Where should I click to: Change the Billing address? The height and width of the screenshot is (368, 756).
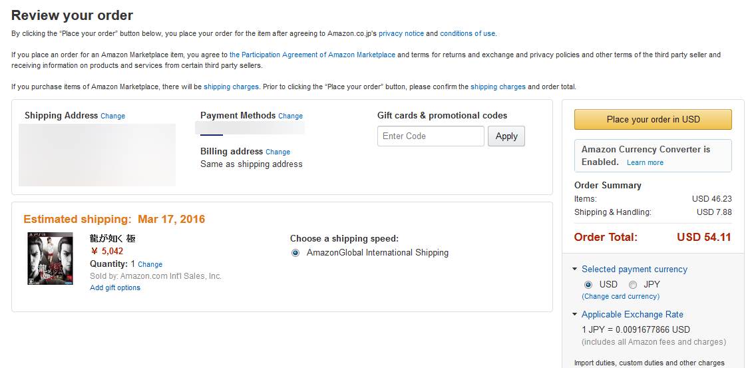pos(278,152)
